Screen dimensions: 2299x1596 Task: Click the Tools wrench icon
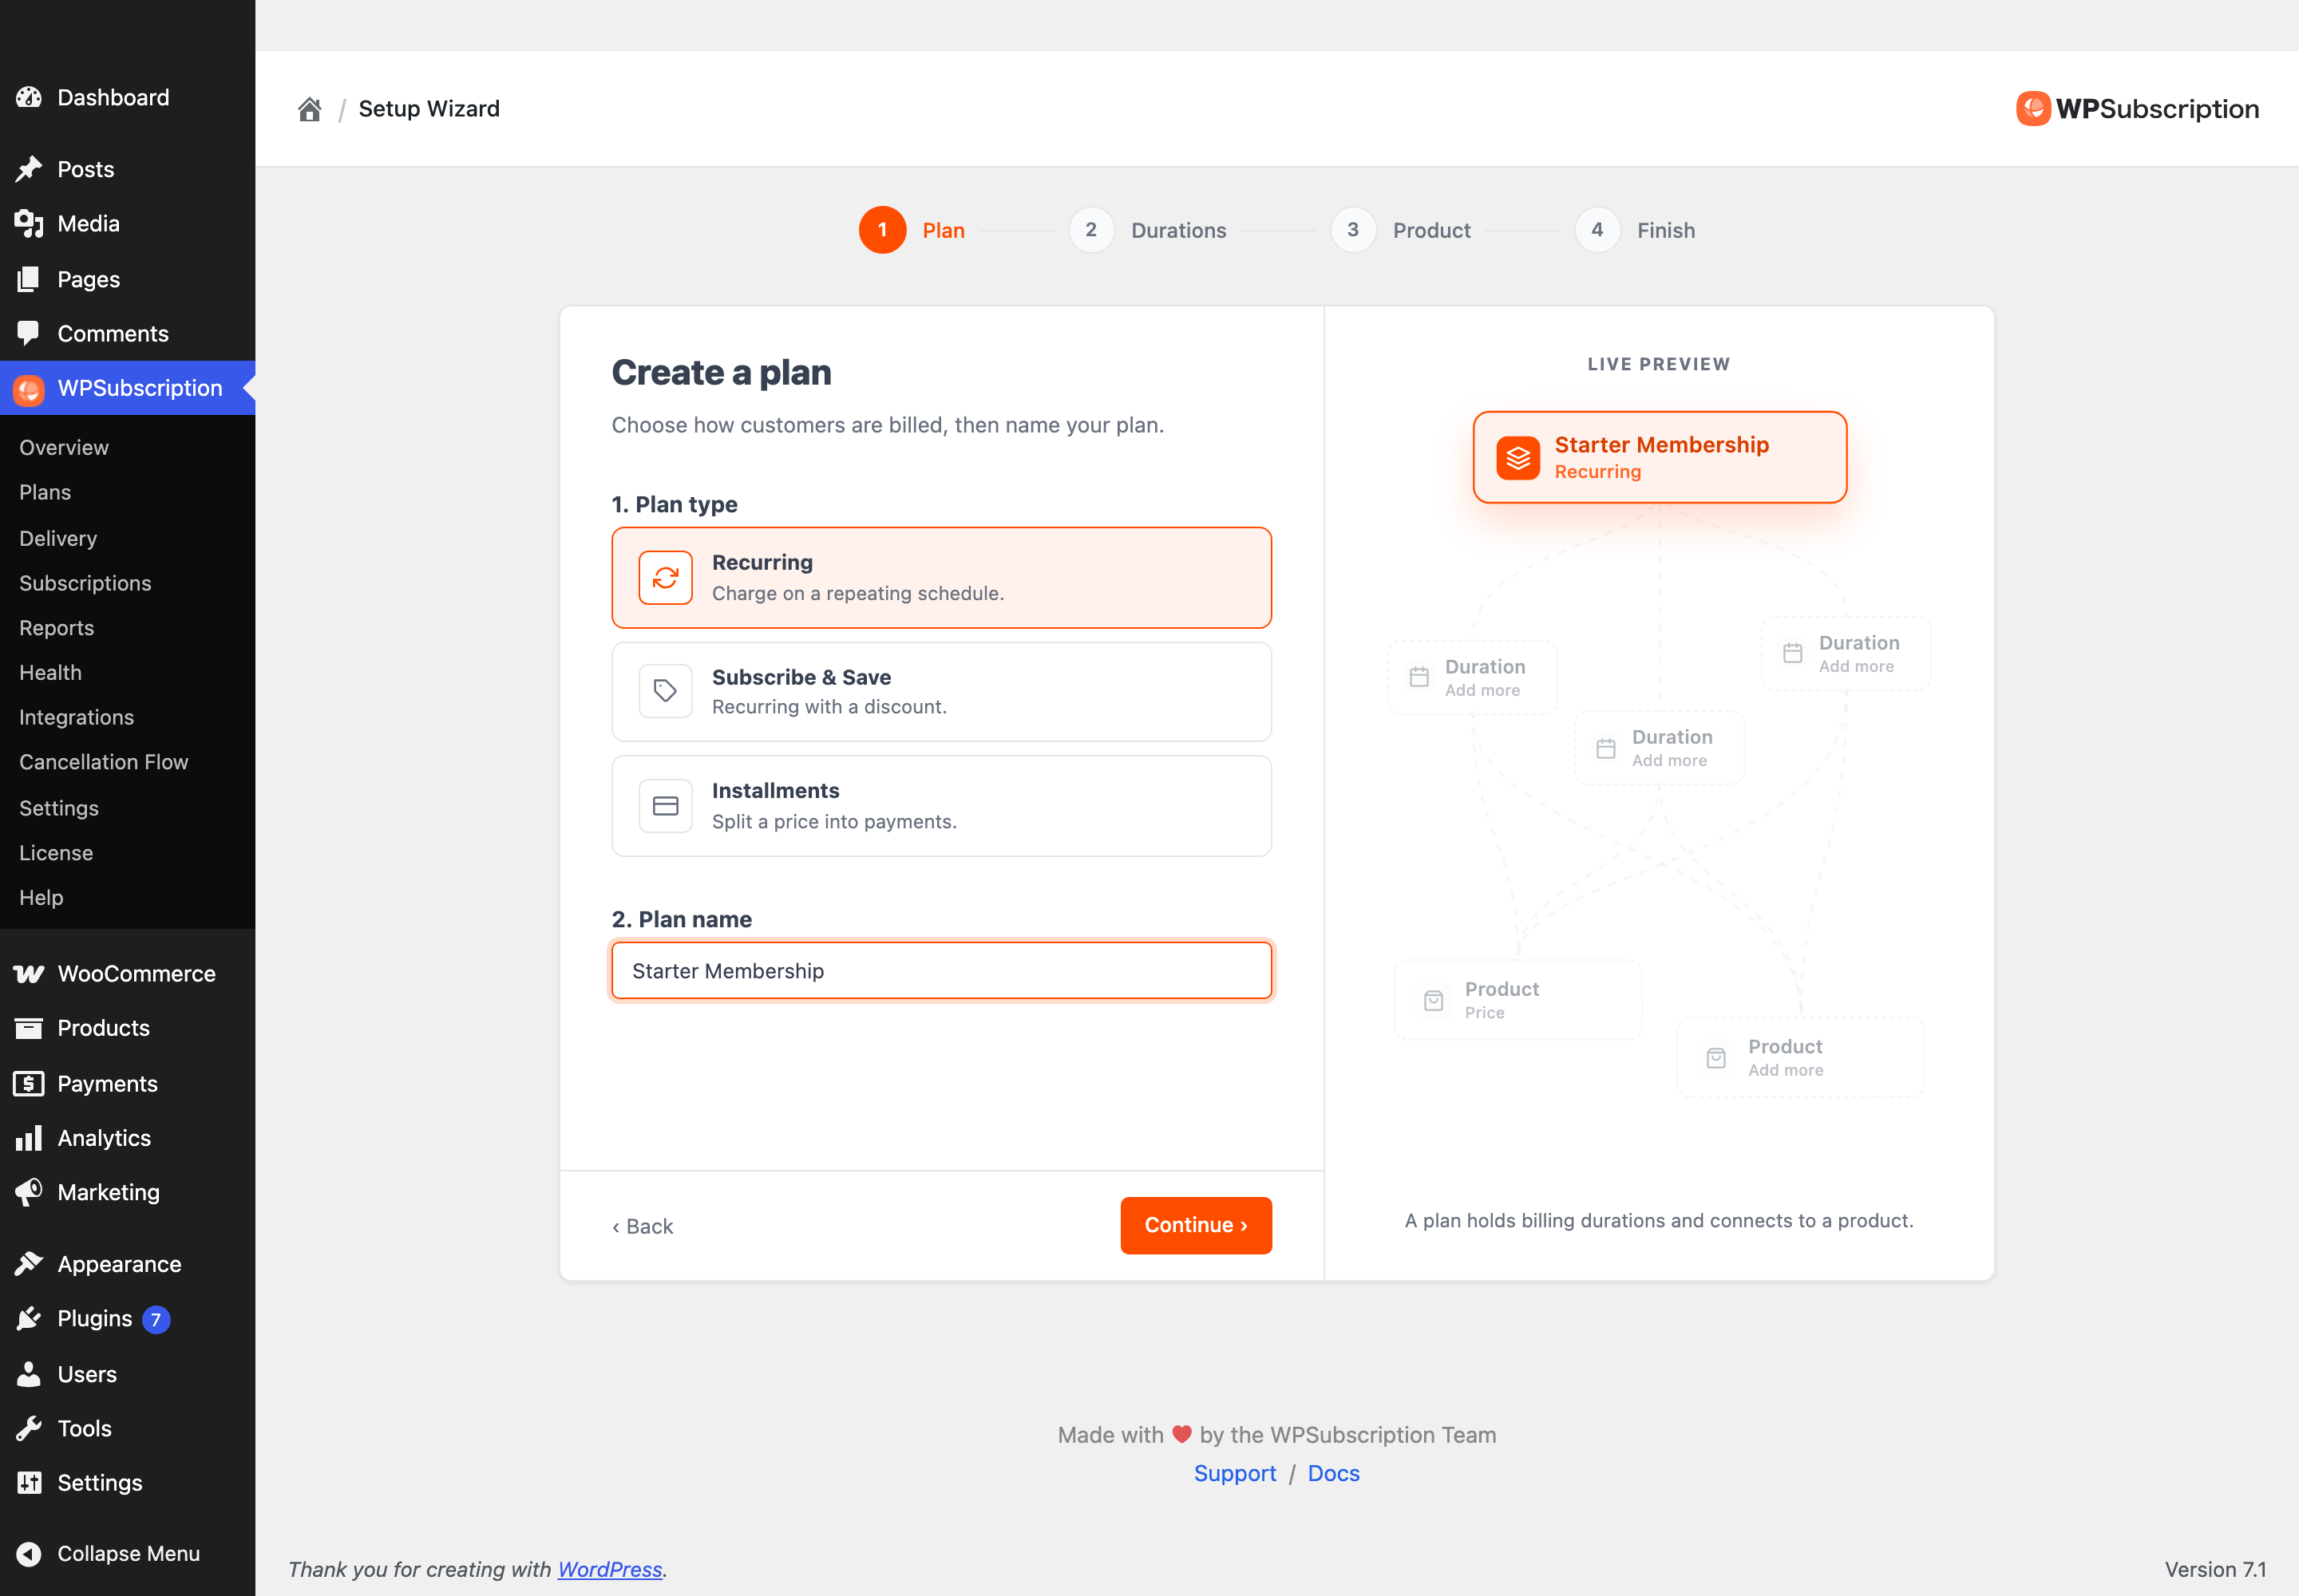click(x=29, y=1428)
